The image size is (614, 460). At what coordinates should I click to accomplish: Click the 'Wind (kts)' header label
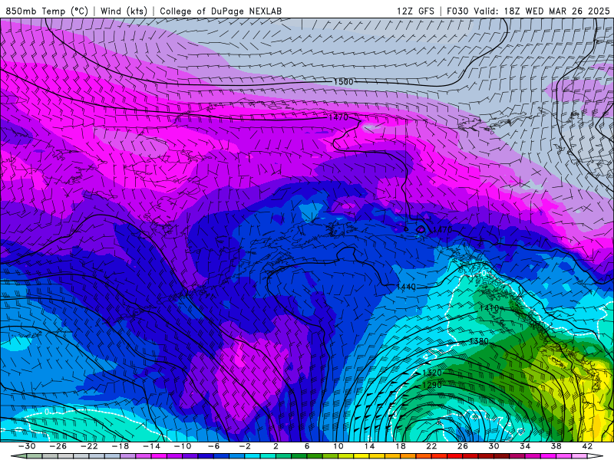pos(124,11)
